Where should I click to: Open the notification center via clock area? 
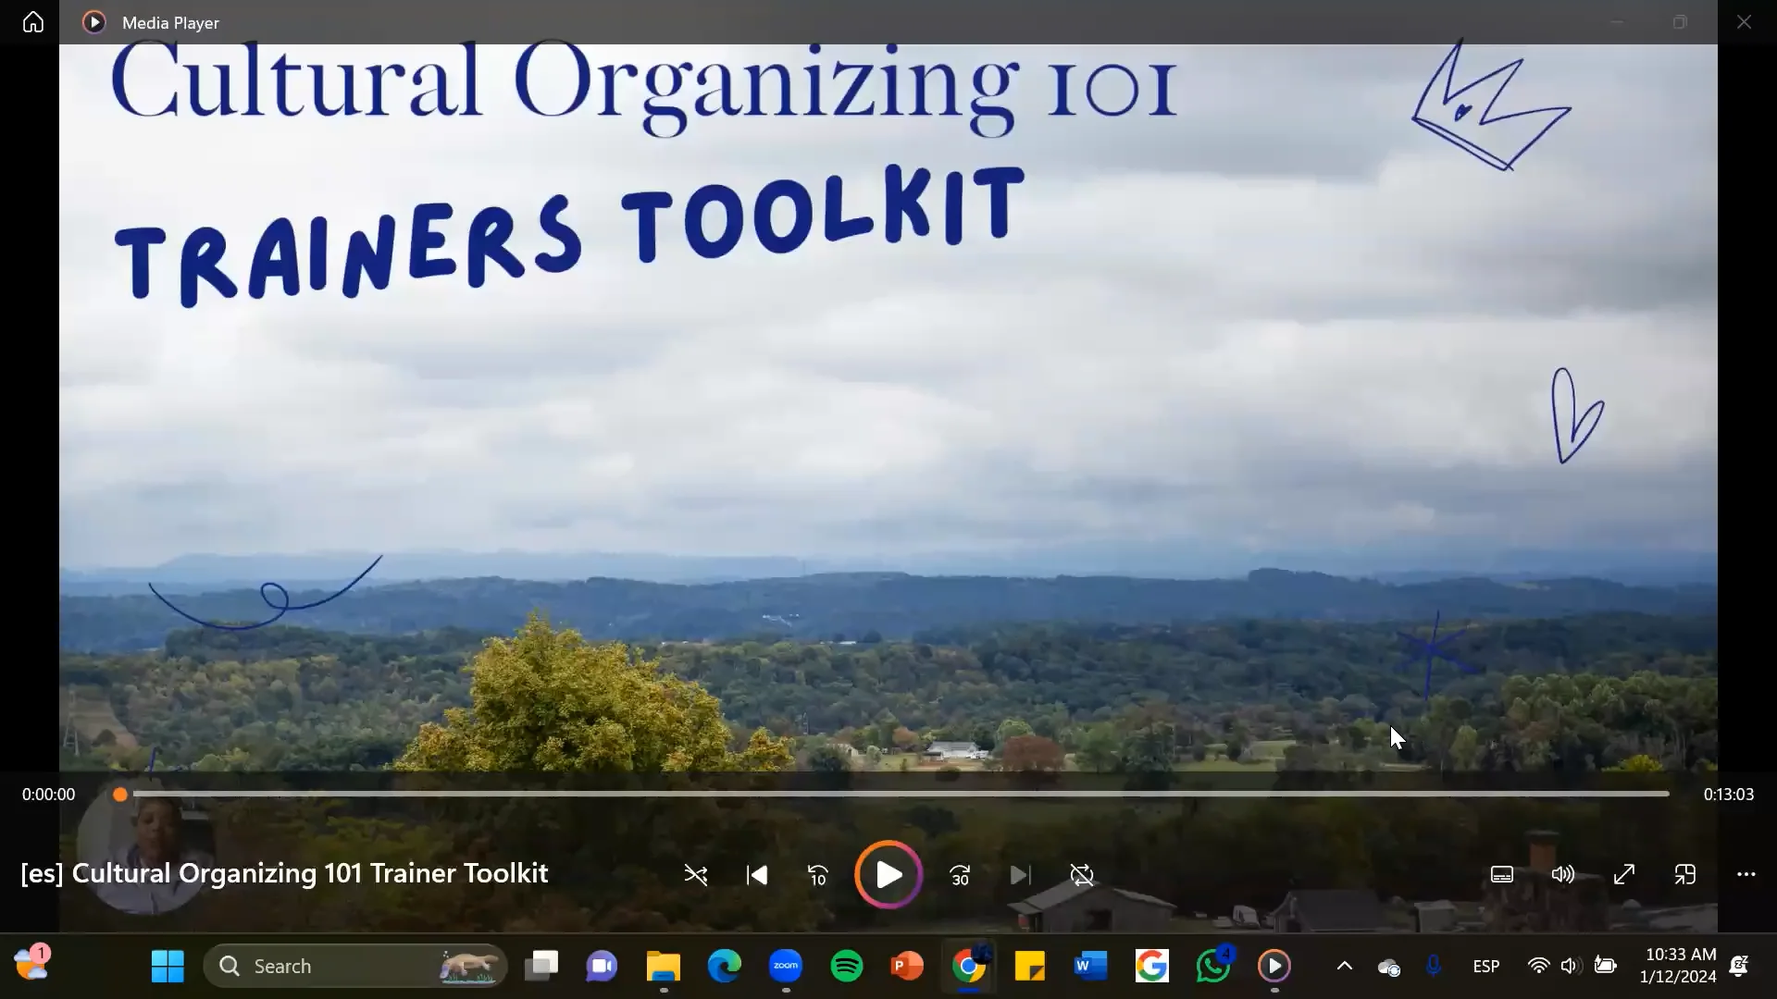click(x=1680, y=966)
